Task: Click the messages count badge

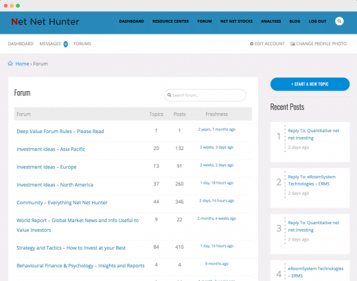Action: pyautogui.click(x=65, y=44)
